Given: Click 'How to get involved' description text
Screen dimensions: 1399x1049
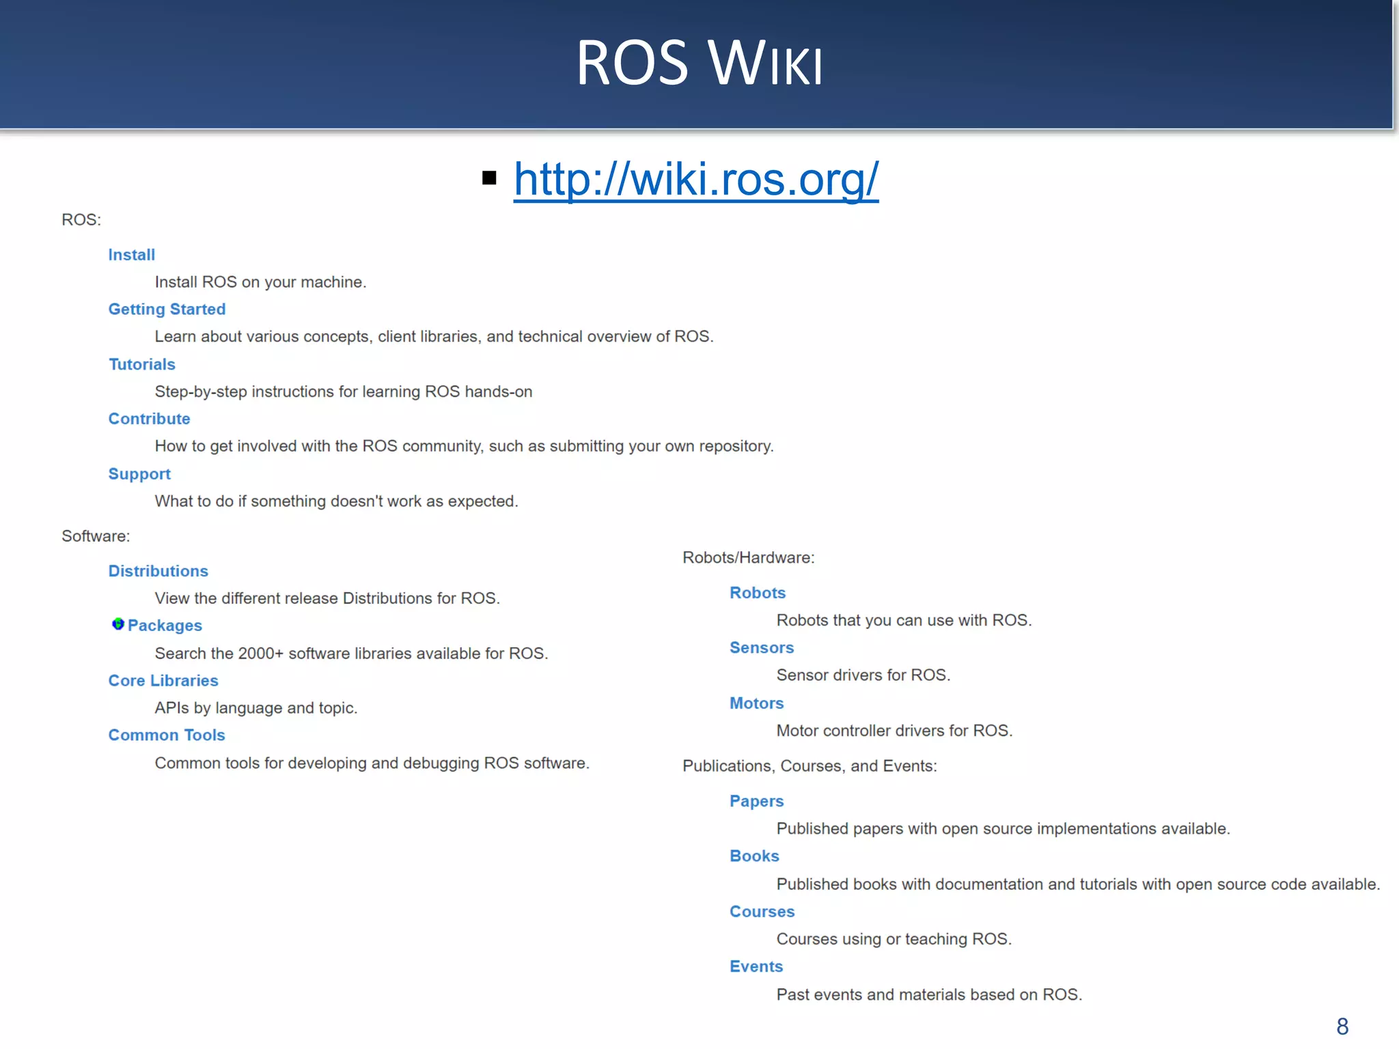Looking at the screenshot, I should (x=464, y=447).
